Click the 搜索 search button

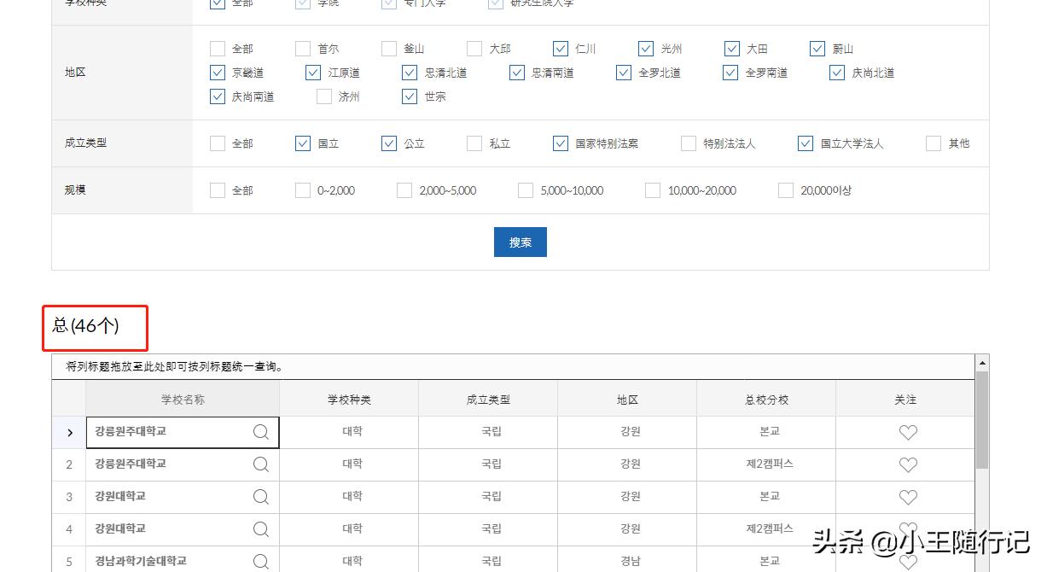click(x=520, y=242)
